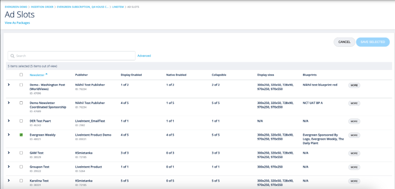Expand the Evergreen Weekly row chevron
Image resolution: width=395 pixels, height=189 pixels.
click(9, 135)
